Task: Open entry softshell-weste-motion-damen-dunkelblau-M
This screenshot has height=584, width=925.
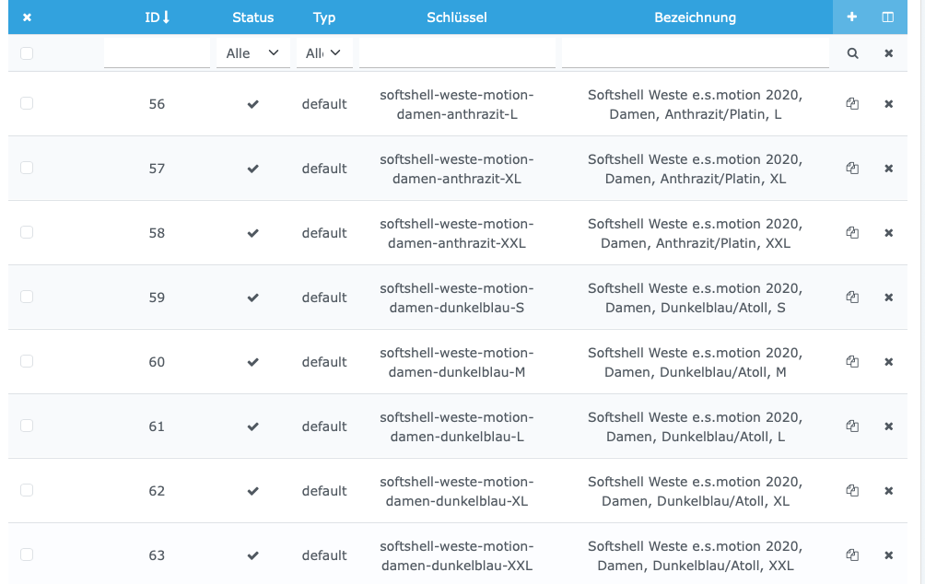Action: 457,362
